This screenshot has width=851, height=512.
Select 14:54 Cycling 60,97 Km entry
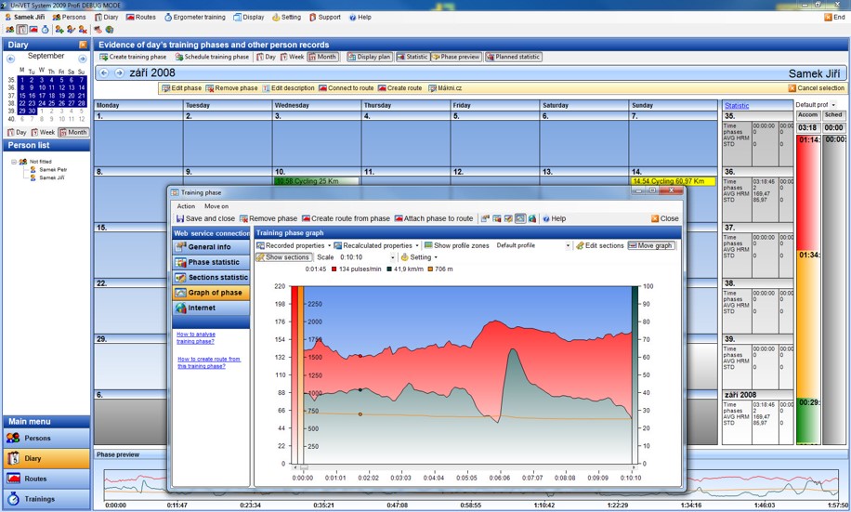(673, 181)
